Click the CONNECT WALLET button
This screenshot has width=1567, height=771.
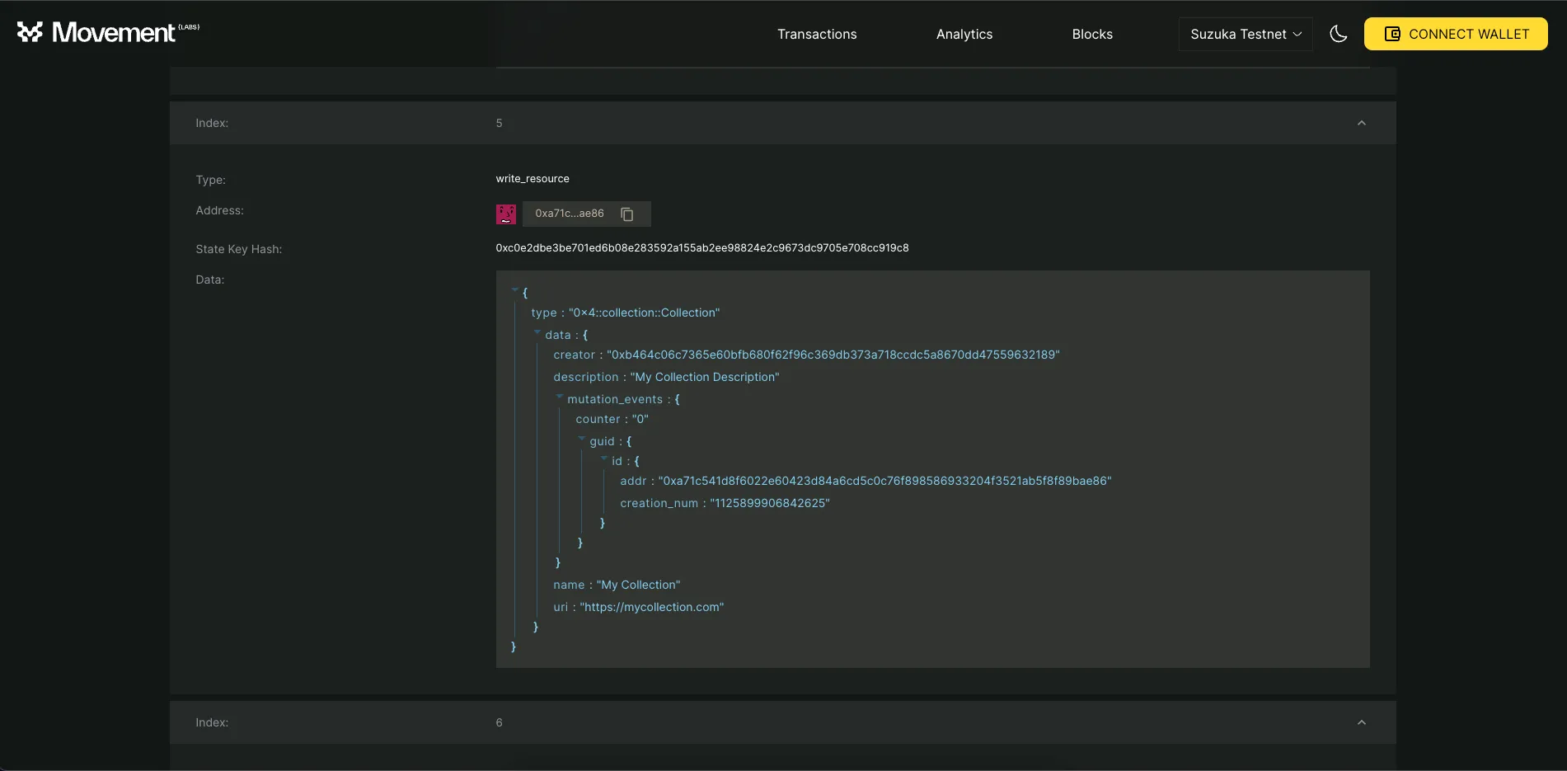click(1456, 34)
